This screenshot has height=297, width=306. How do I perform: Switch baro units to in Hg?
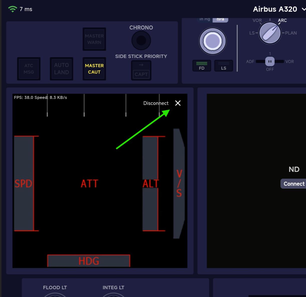coord(205,19)
